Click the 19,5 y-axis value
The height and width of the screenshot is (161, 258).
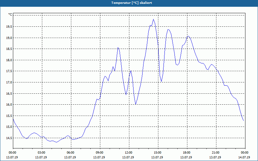(9, 27)
